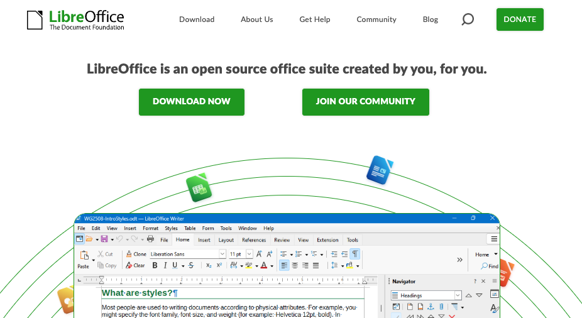Click the green Calc spreadsheet icon
The height and width of the screenshot is (318, 582).
pos(199,188)
